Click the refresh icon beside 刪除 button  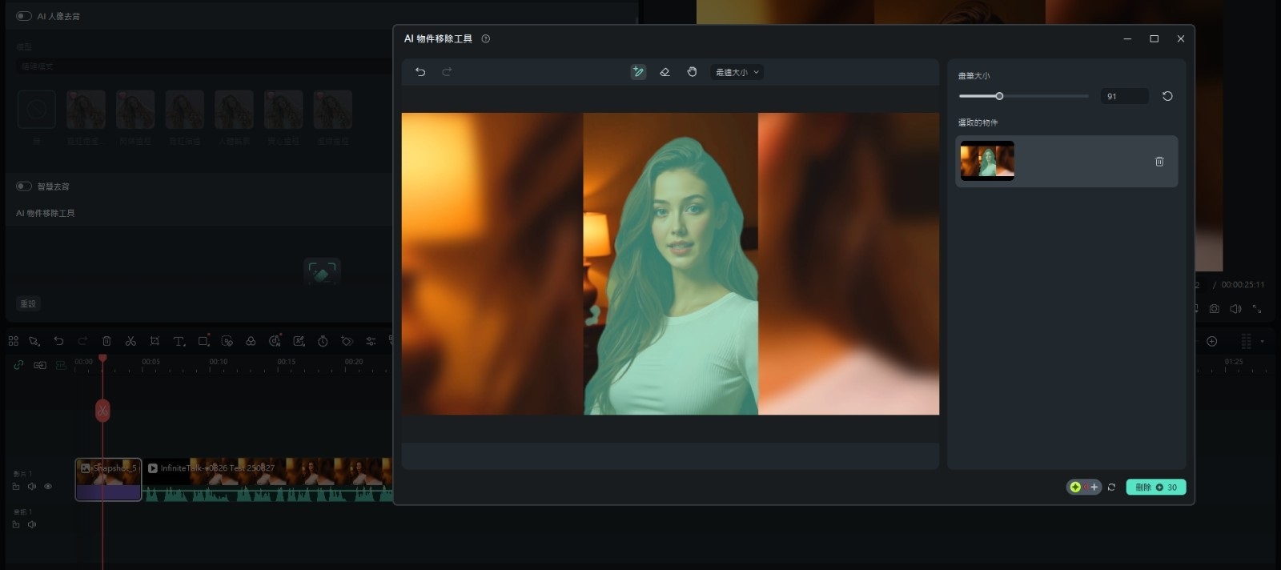(x=1111, y=487)
